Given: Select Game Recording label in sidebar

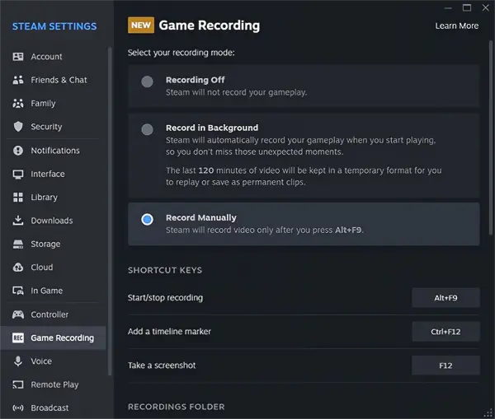Looking at the screenshot, I should click(62, 338).
